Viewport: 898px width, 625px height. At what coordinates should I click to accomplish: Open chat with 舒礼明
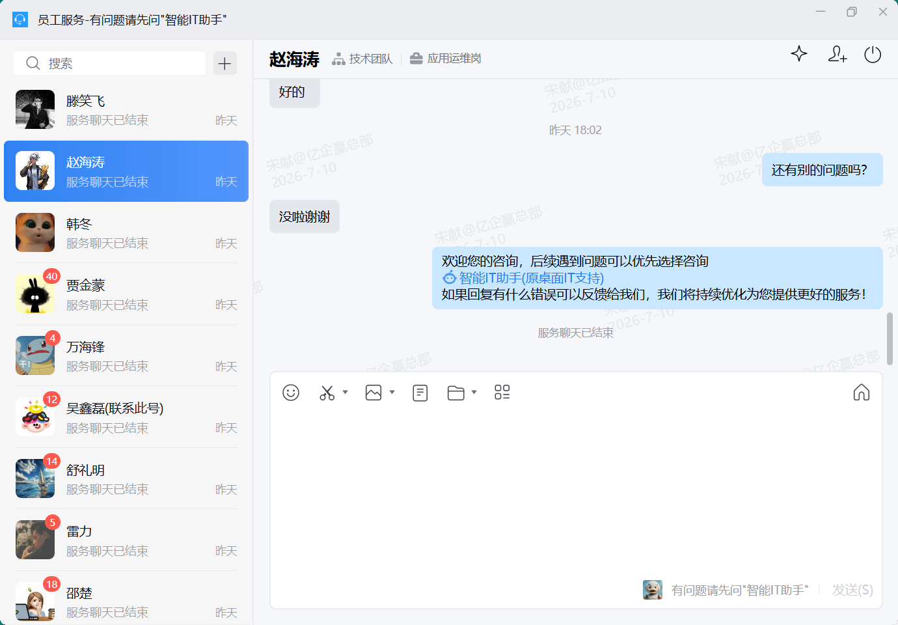point(126,479)
